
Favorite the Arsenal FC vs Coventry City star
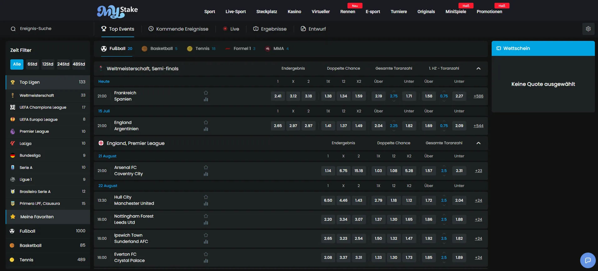[206, 167]
